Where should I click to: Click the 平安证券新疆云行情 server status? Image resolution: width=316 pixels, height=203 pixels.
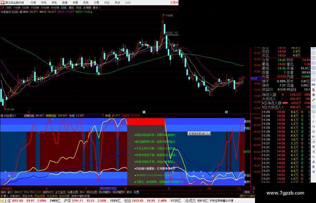coord(221,200)
